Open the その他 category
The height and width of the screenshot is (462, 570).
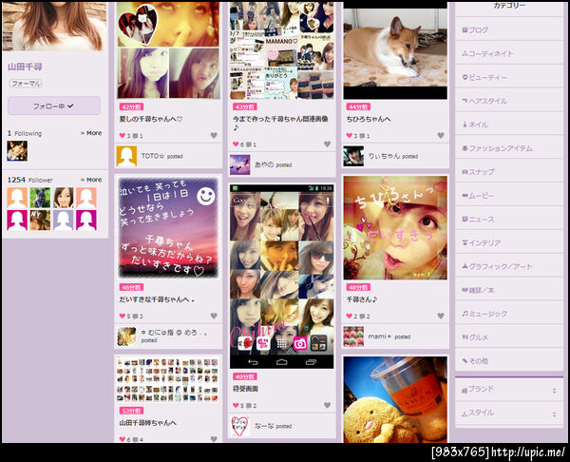[509, 361]
